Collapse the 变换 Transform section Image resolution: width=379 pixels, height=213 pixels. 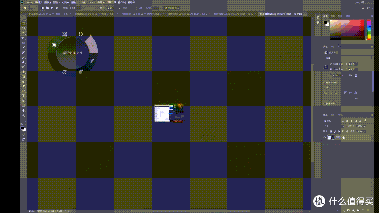(x=324, y=58)
